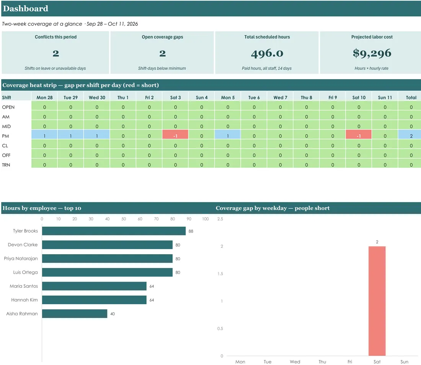The width and height of the screenshot is (421, 365).
Task: Click the red Sat bar in weekday chart
Action: 377,301
